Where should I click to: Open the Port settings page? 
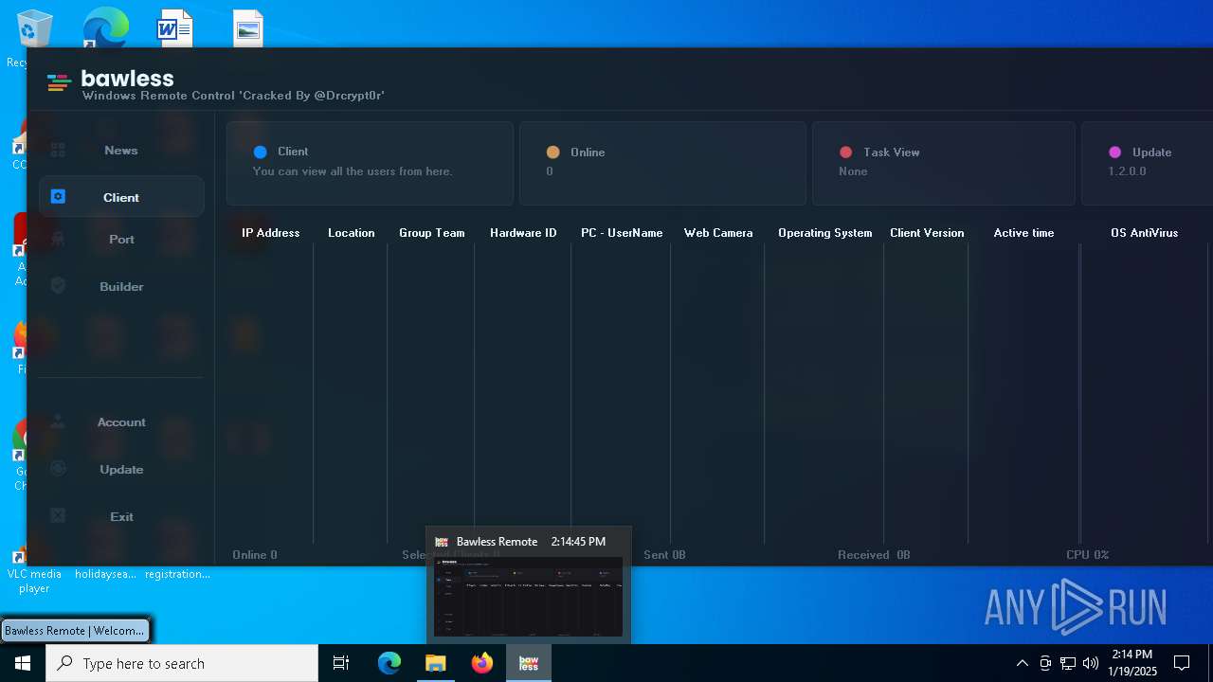pos(121,240)
